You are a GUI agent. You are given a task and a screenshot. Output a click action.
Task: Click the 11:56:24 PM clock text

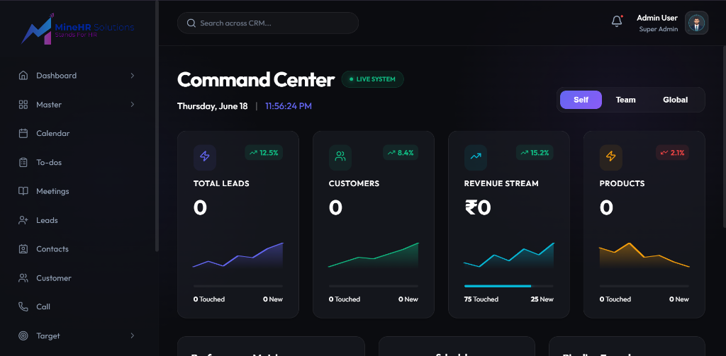(x=289, y=106)
